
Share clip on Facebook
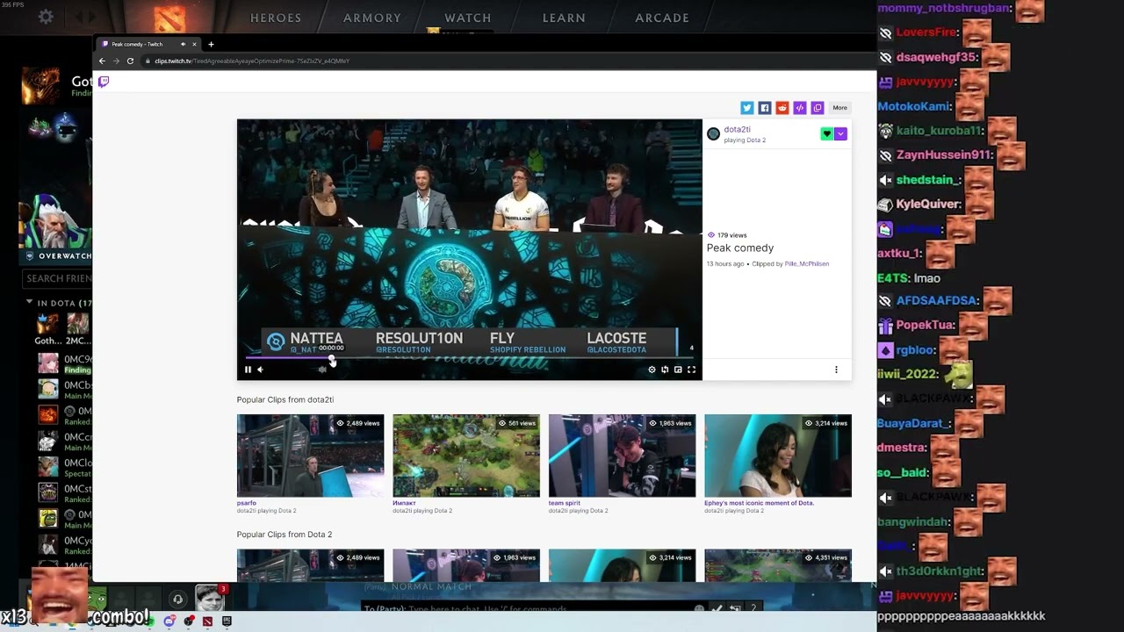click(765, 108)
